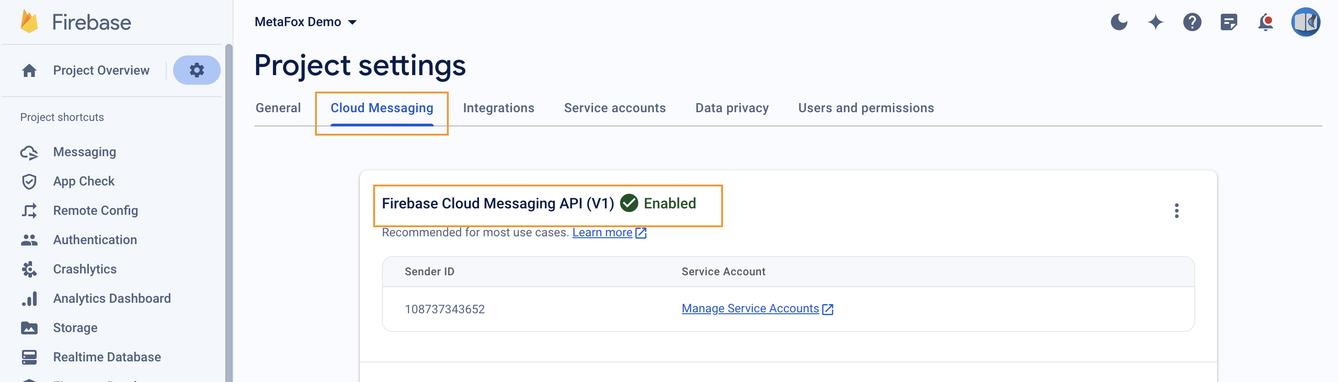Open Users and permissions tab

[865, 108]
